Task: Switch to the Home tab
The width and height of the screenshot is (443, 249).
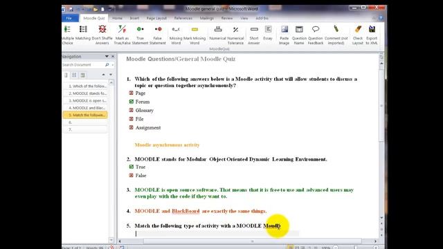Action: coord(117,18)
